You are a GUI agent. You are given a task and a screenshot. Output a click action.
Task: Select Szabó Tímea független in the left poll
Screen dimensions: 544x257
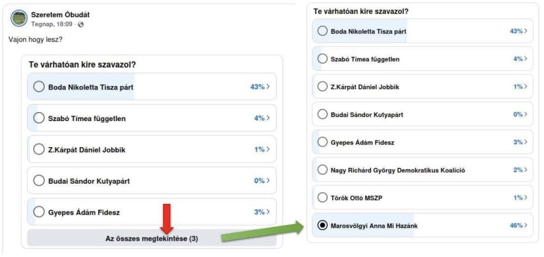[39, 118]
